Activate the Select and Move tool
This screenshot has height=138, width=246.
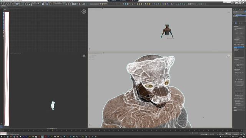pos(26,4)
